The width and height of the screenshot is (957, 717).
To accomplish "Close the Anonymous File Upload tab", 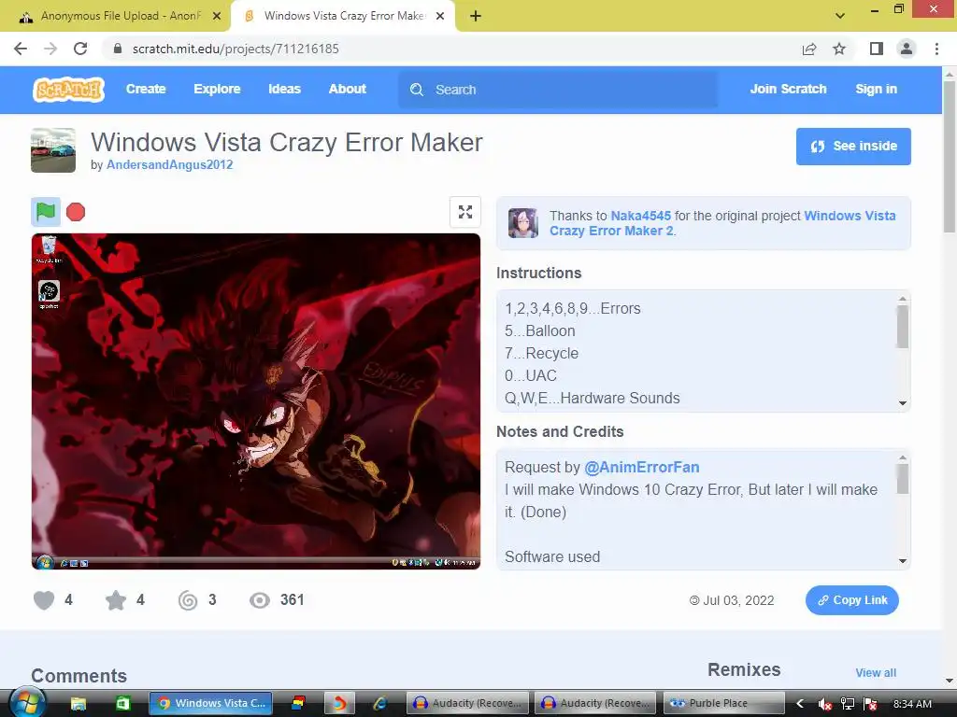I will 217,16.
